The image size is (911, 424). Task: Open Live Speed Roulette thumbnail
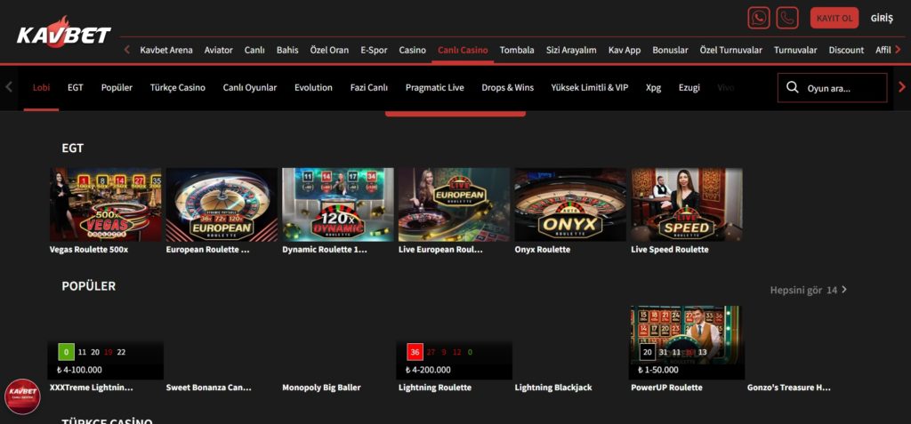[x=687, y=204]
